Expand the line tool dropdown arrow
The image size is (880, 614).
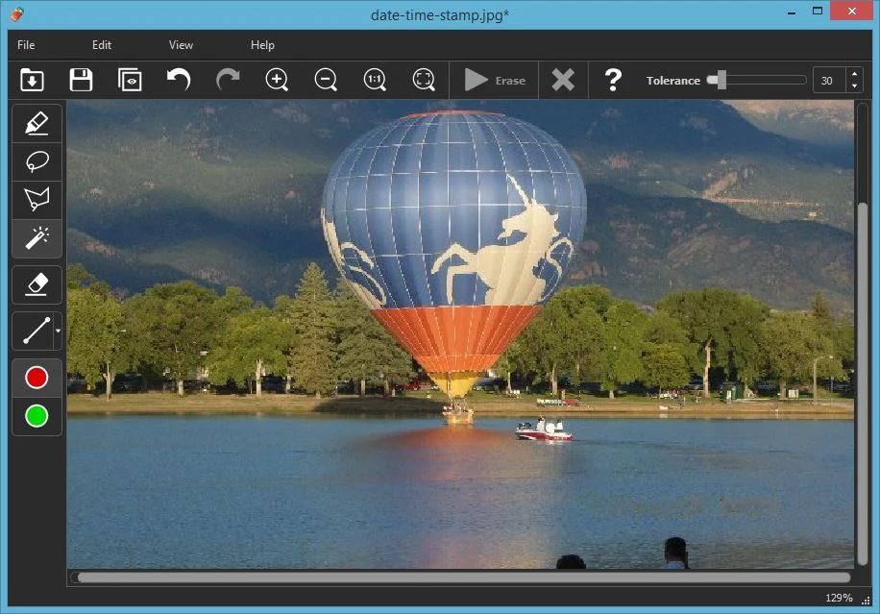[x=59, y=332]
